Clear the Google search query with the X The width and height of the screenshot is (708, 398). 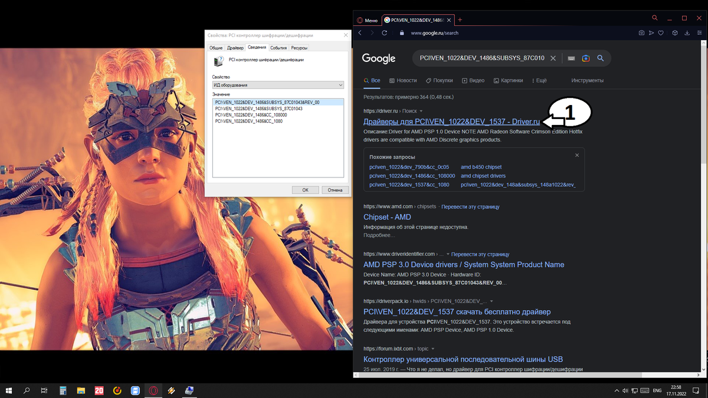(553, 58)
